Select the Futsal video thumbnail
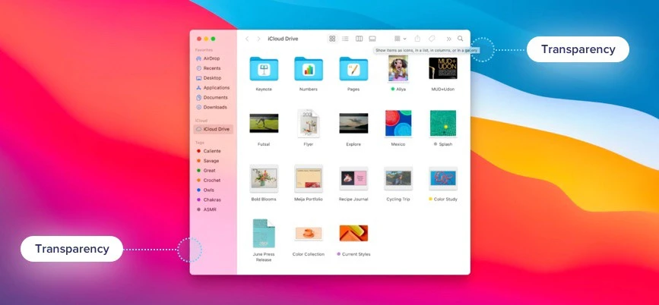The height and width of the screenshot is (305, 659). tap(264, 124)
